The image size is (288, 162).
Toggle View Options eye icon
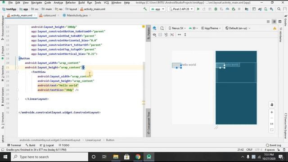pos(154,35)
